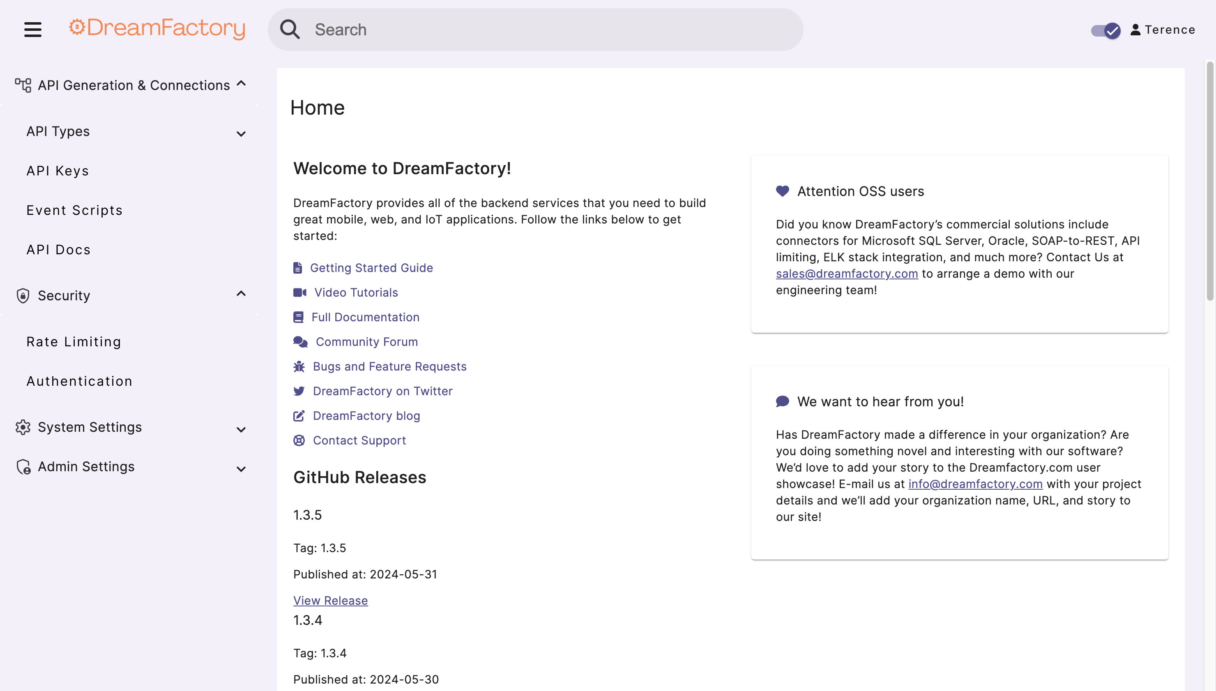Click the Terence user profile icon

tap(1135, 30)
